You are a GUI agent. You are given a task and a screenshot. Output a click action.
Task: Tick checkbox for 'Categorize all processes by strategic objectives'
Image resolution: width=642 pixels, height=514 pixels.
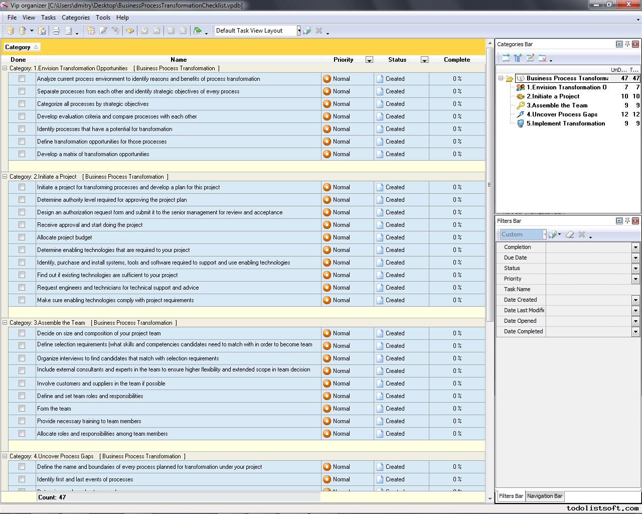tap(22, 104)
